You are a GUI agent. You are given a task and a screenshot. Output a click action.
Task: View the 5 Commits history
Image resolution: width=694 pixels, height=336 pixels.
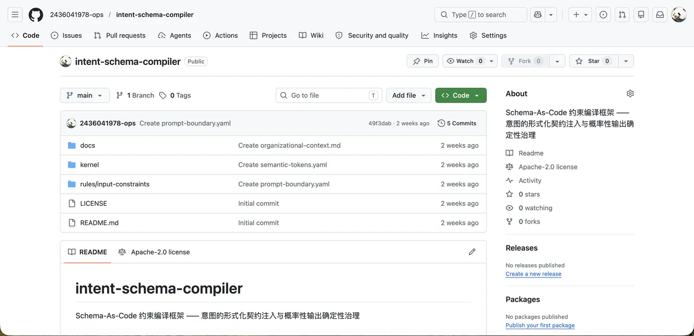[457, 123]
